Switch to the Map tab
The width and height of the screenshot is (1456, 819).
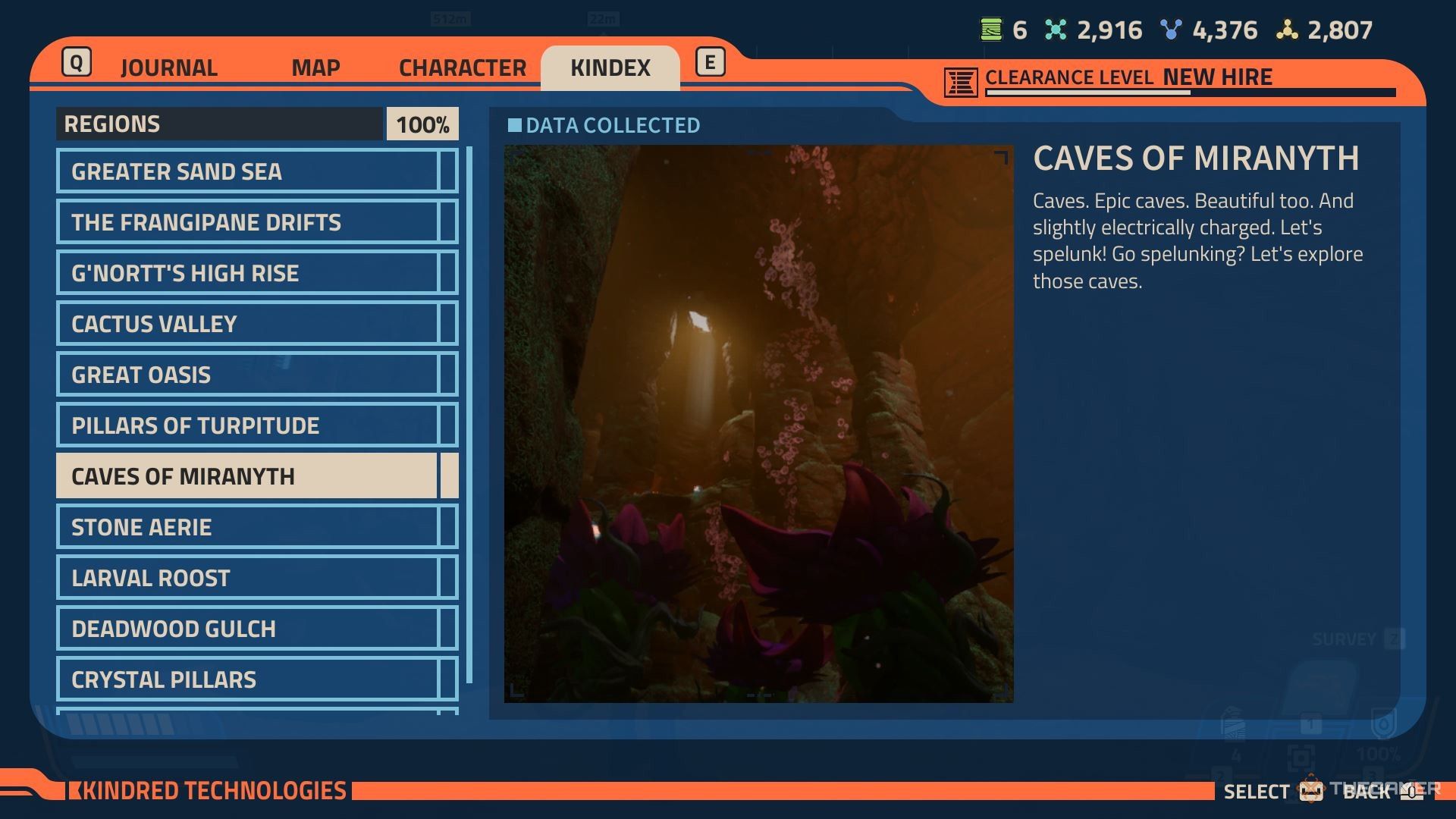tap(315, 67)
